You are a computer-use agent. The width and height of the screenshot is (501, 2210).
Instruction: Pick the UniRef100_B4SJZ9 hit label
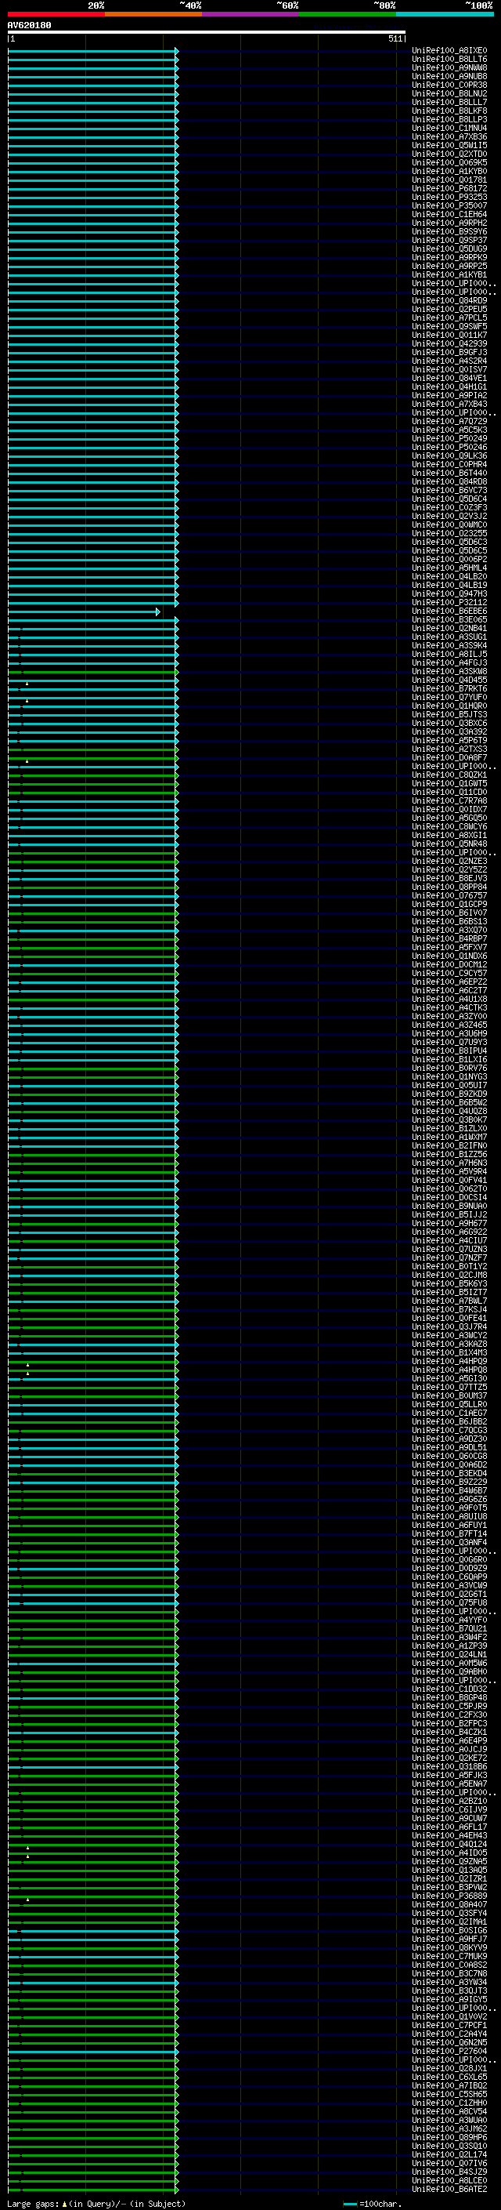point(449,2172)
